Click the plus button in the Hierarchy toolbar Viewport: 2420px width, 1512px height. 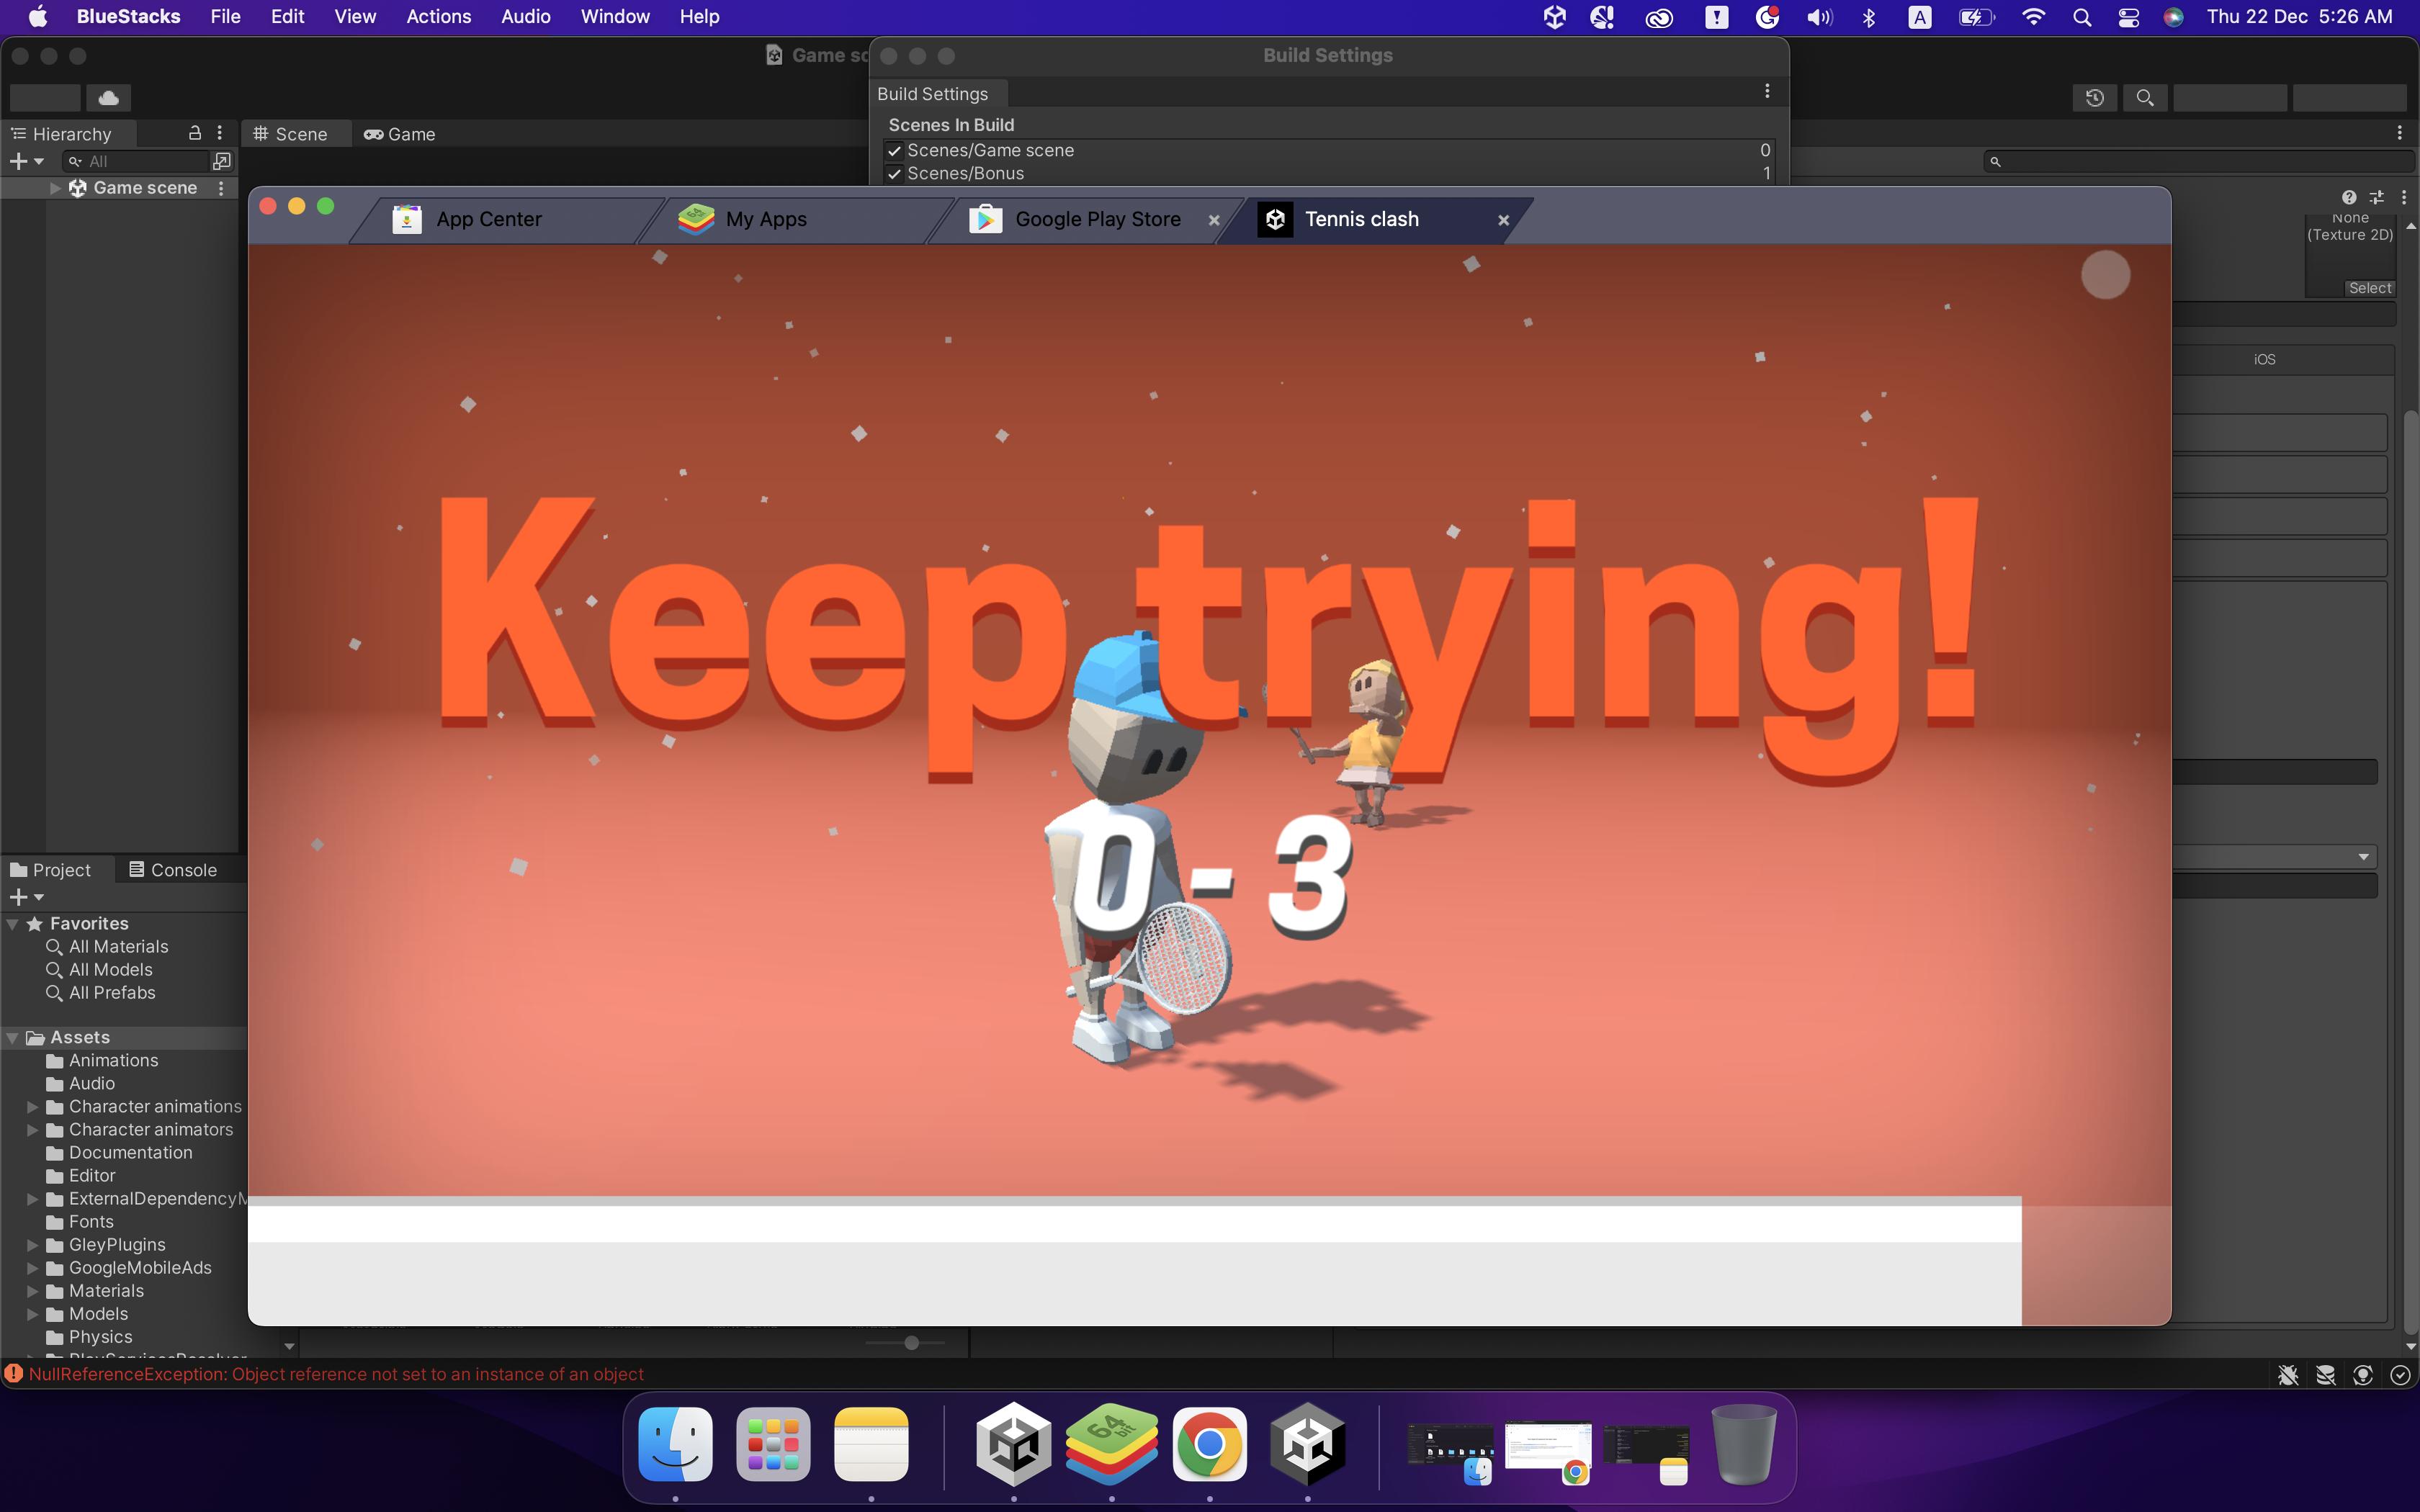pyautogui.click(x=17, y=161)
